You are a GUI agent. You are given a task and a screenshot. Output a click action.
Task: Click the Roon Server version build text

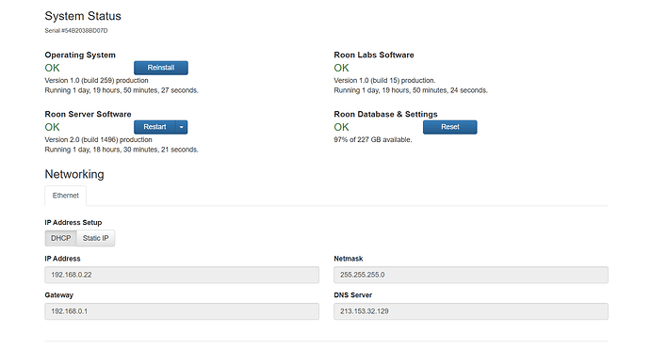[x=98, y=140]
